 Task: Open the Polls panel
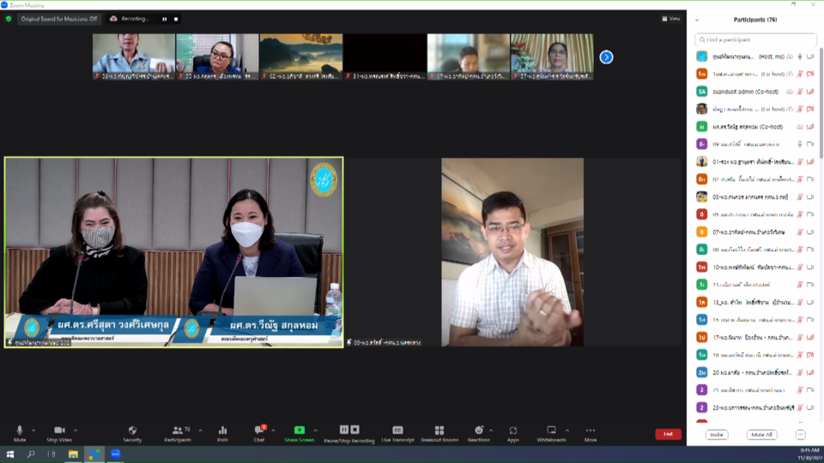click(222, 434)
